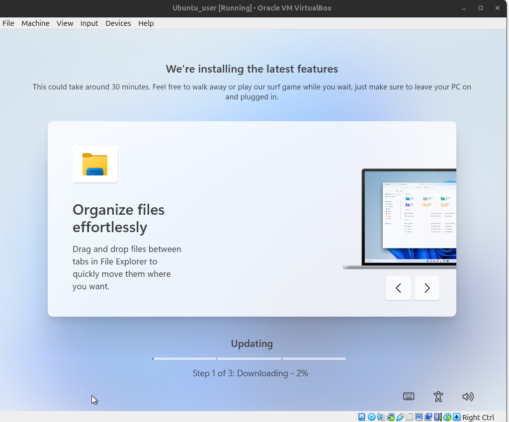Click the network adapter status icon
Viewport: 509px width, 422px height.
click(391, 417)
